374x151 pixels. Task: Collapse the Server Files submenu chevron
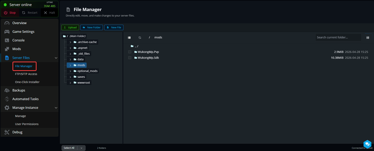56,58
